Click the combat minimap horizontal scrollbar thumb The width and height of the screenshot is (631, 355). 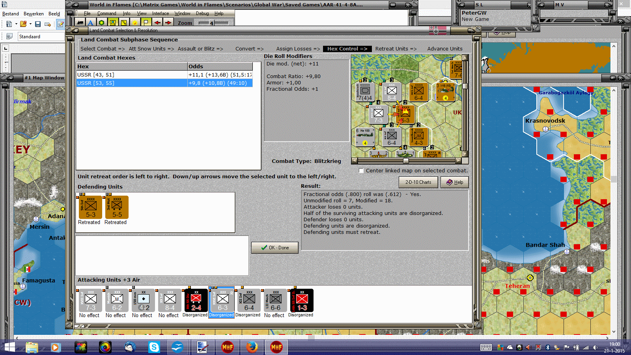click(x=405, y=161)
